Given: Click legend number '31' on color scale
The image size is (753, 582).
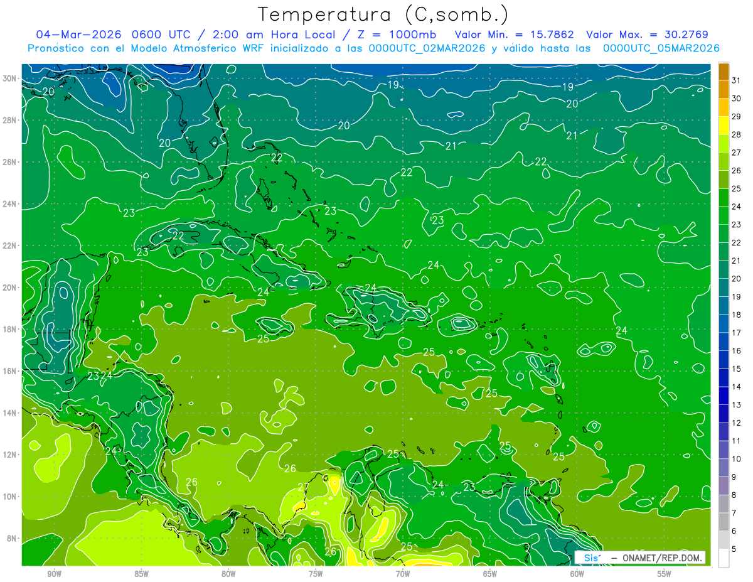Looking at the screenshot, I should pos(737,80).
